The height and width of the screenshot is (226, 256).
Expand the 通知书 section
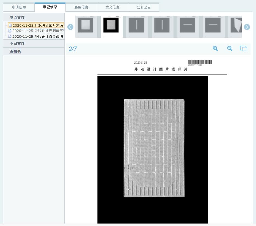coord(15,51)
